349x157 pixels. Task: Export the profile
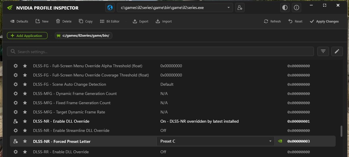pyautogui.click(x=140, y=21)
